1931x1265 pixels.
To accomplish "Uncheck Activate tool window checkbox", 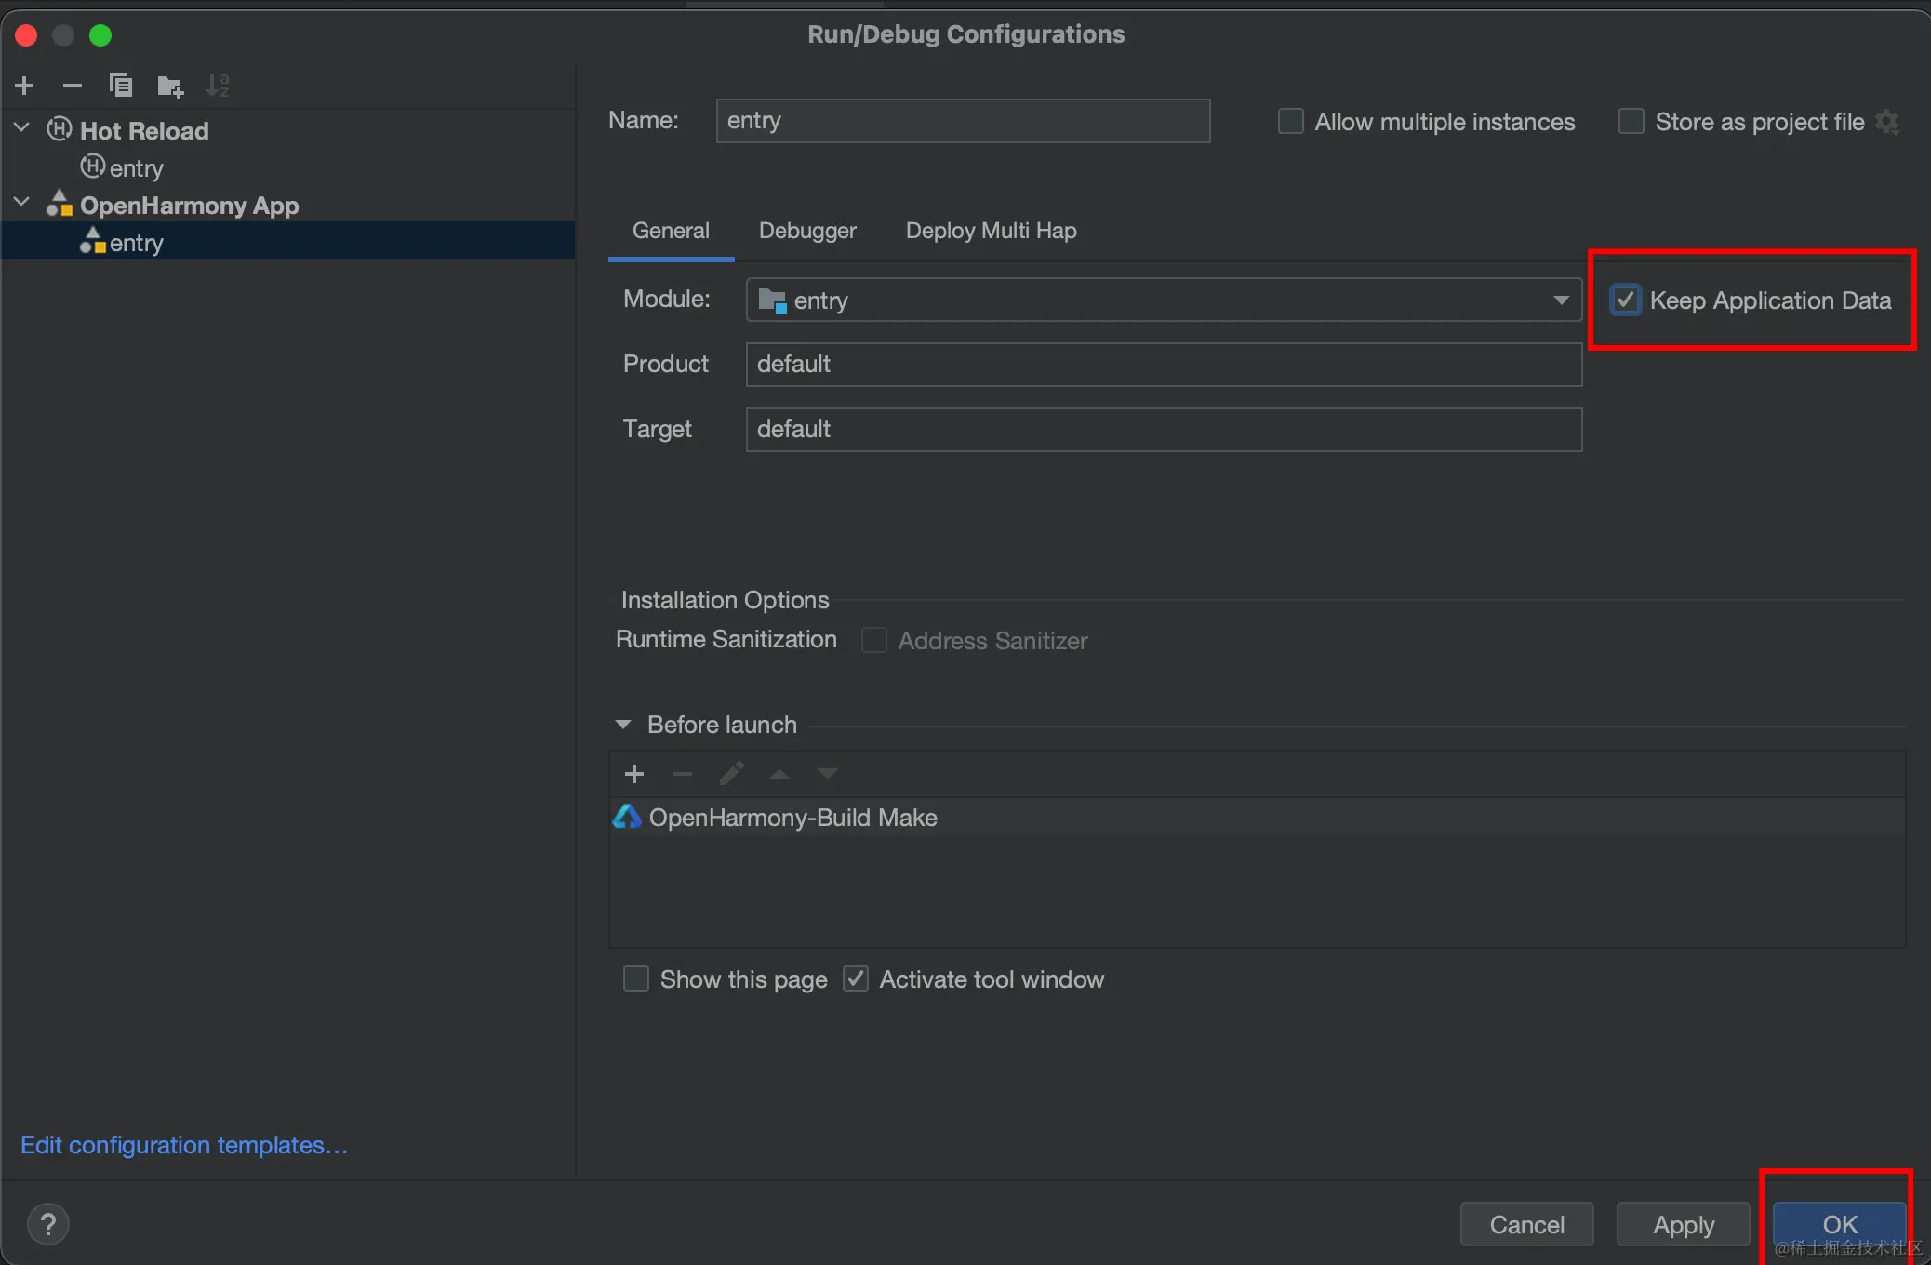I will coord(856,979).
